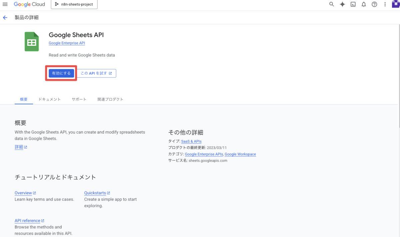Click the sheets.googleapis.com service name
This screenshot has width=400, height=237.
point(208,160)
